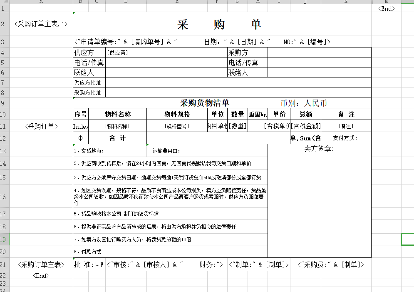This screenshot has width=414, height=292.
Task: Click the '总额' header cell
Action: click(306, 114)
